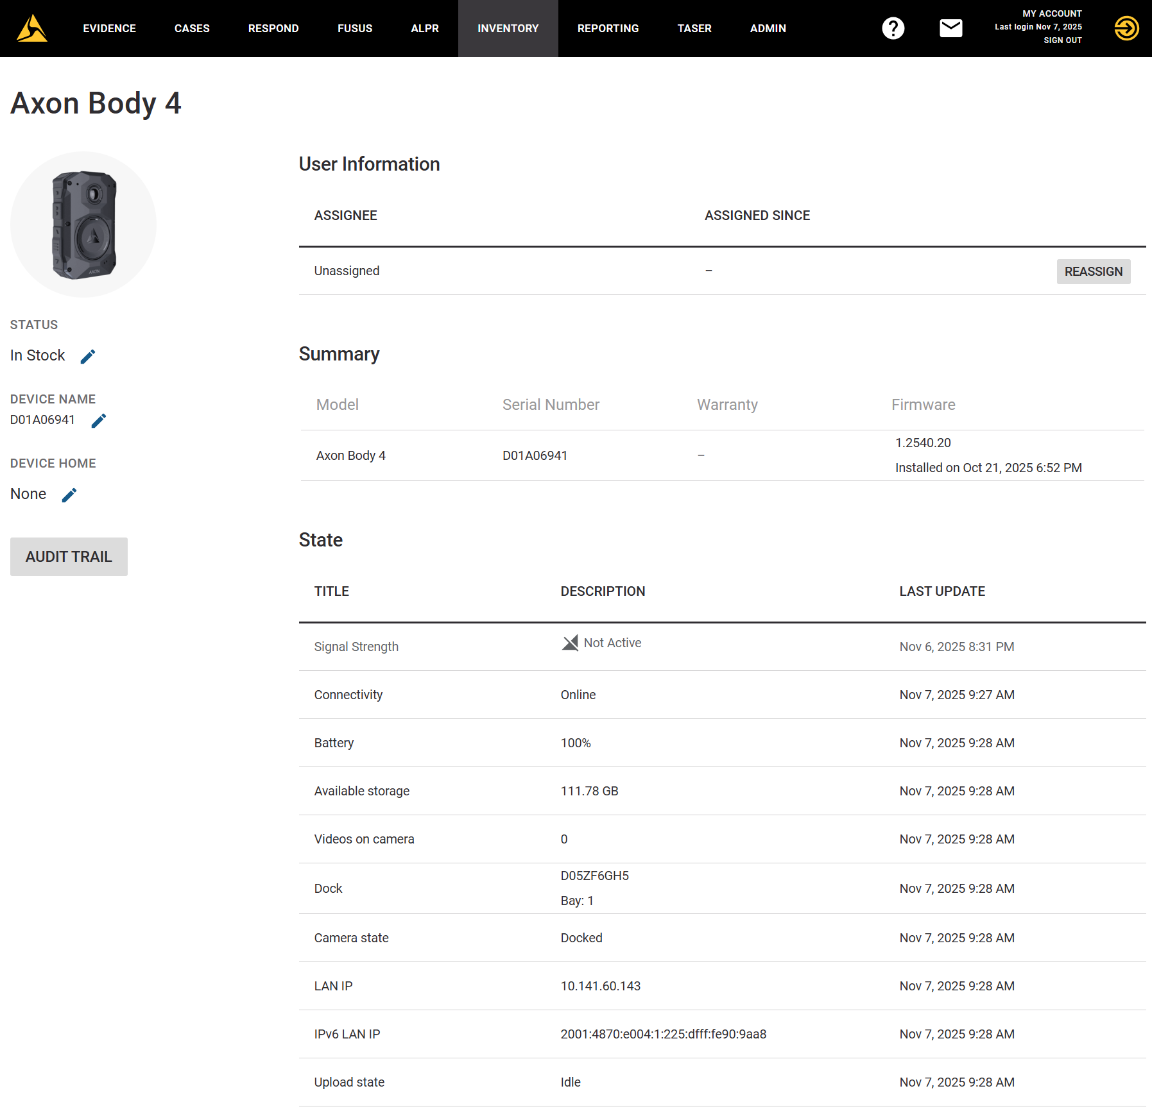Navigate to the Reporting section
The image size is (1152, 1118).
[x=608, y=28]
